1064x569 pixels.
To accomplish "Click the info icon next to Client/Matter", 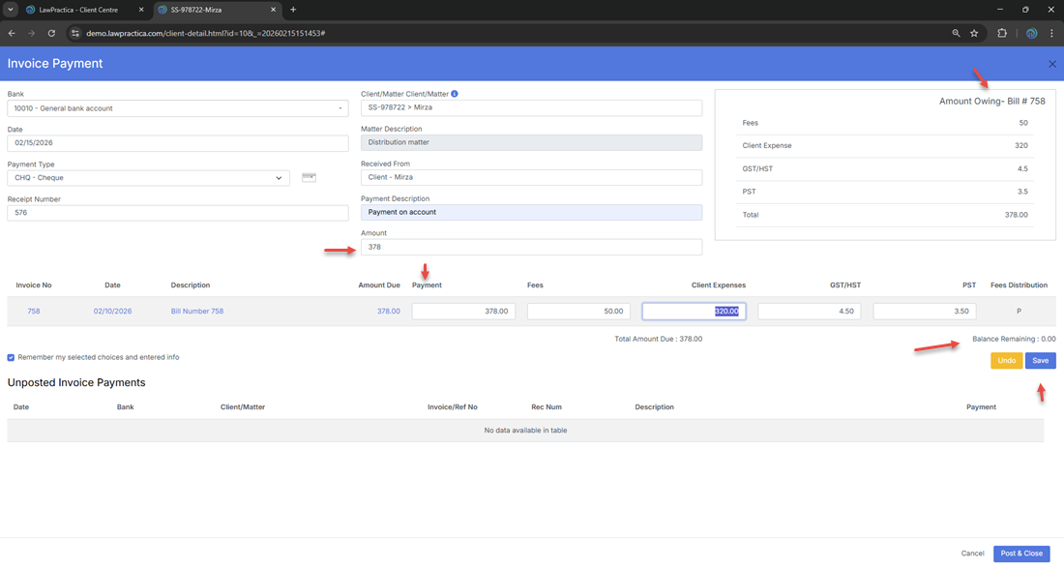I will (x=455, y=94).
